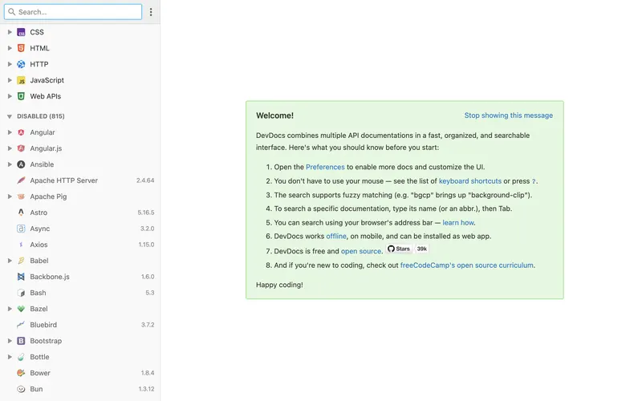
Task: Click the Apache Pig icon
Action: [21, 196]
